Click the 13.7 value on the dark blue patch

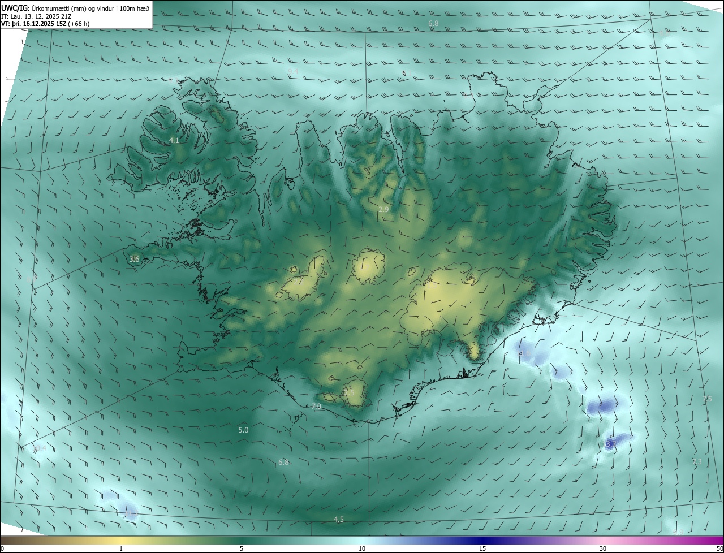click(610, 445)
